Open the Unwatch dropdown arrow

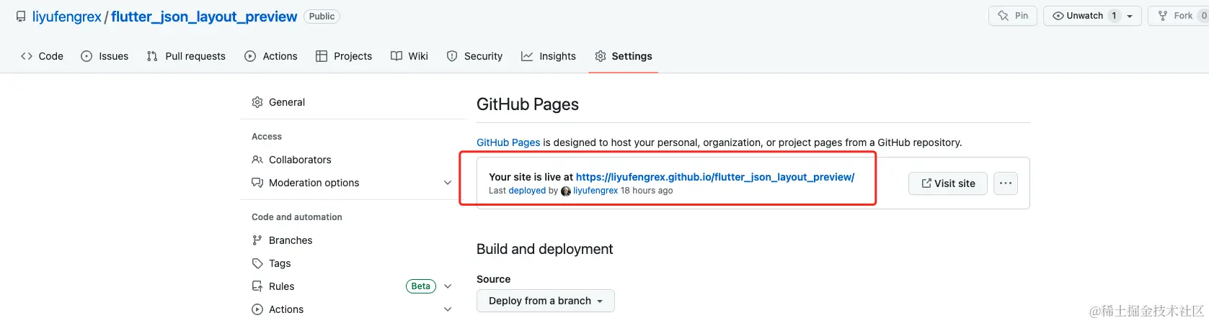click(x=1130, y=16)
